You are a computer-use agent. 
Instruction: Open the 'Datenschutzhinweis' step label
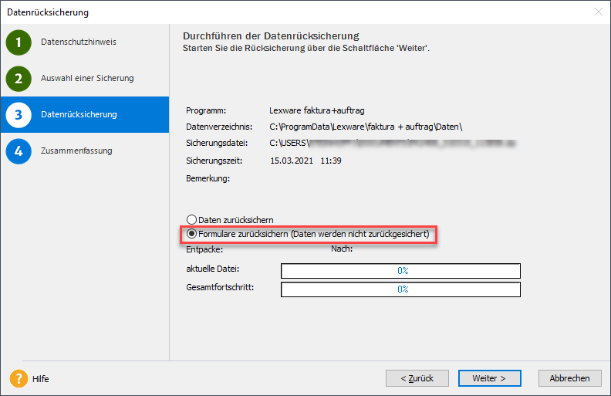[79, 42]
